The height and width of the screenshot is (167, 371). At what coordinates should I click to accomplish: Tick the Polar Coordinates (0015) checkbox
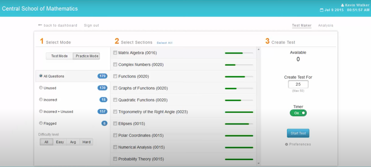[x=115, y=135]
